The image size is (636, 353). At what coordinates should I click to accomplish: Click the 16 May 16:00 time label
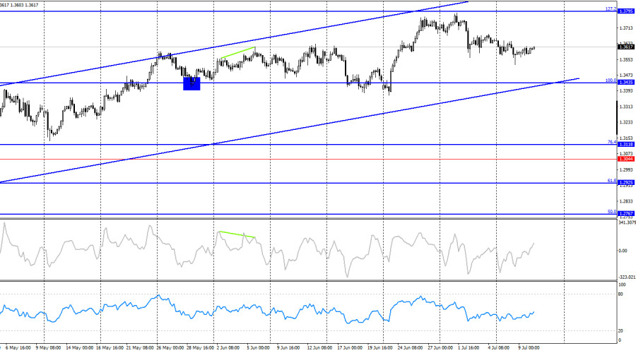(110, 348)
